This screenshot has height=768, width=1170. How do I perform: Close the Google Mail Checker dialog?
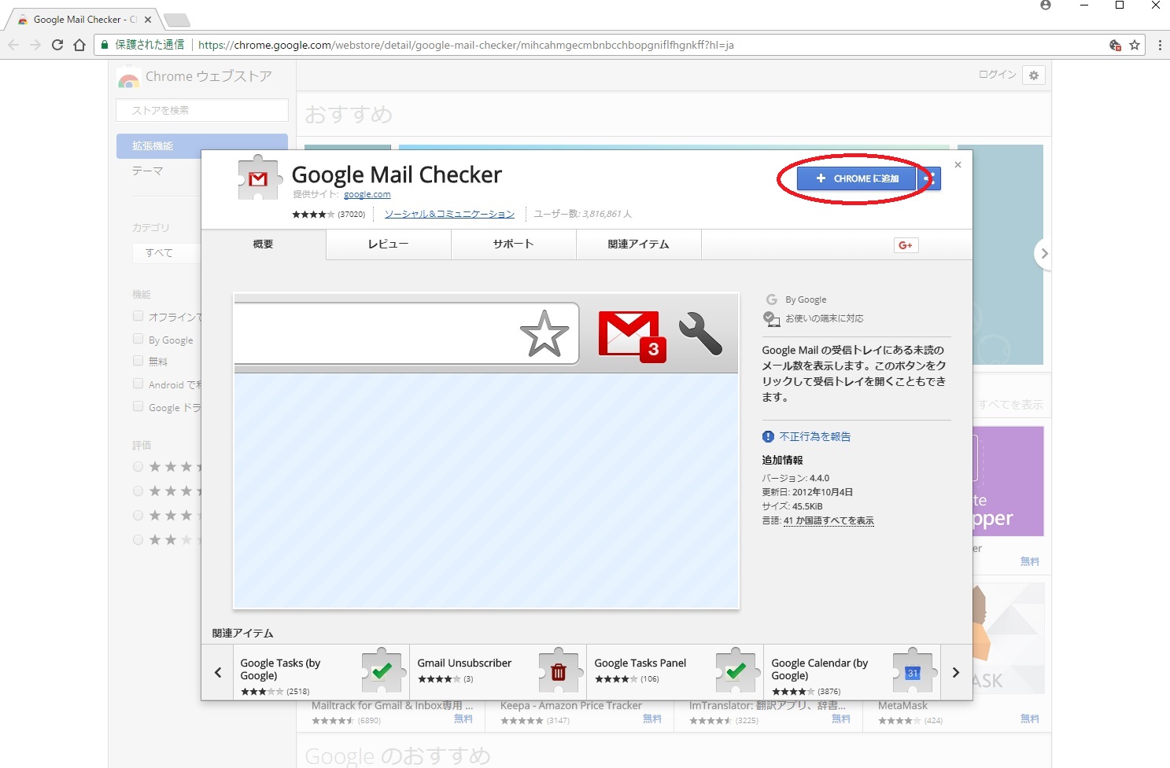[958, 165]
